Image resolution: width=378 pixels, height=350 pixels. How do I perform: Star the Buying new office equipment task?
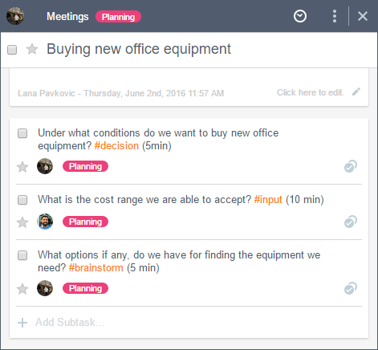tap(32, 49)
